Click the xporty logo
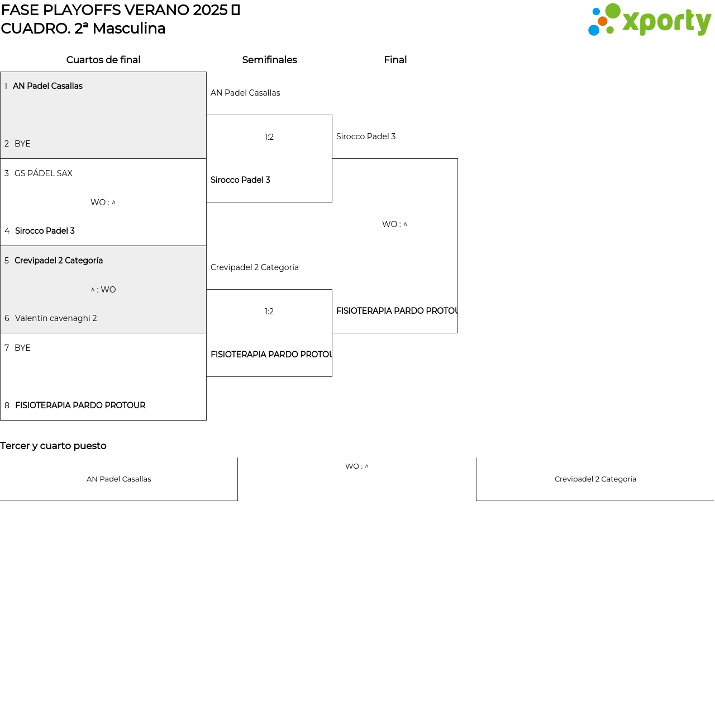 click(649, 20)
